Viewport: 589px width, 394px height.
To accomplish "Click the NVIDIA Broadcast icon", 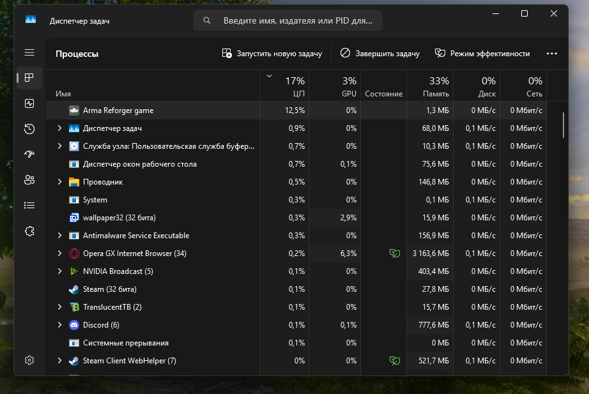I will click(74, 271).
